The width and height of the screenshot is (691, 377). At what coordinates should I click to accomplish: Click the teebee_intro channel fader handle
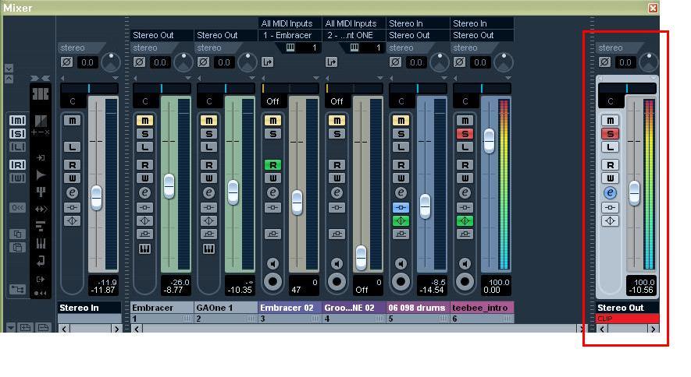tap(489, 141)
